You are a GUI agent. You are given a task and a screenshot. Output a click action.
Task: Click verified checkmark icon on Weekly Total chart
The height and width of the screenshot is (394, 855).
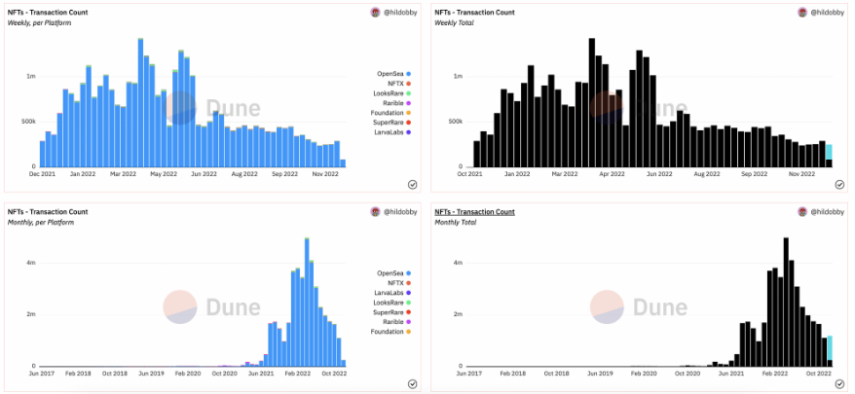coord(839,185)
